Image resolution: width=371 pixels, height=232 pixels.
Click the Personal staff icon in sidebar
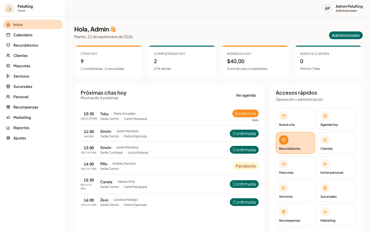click(8, 97)
